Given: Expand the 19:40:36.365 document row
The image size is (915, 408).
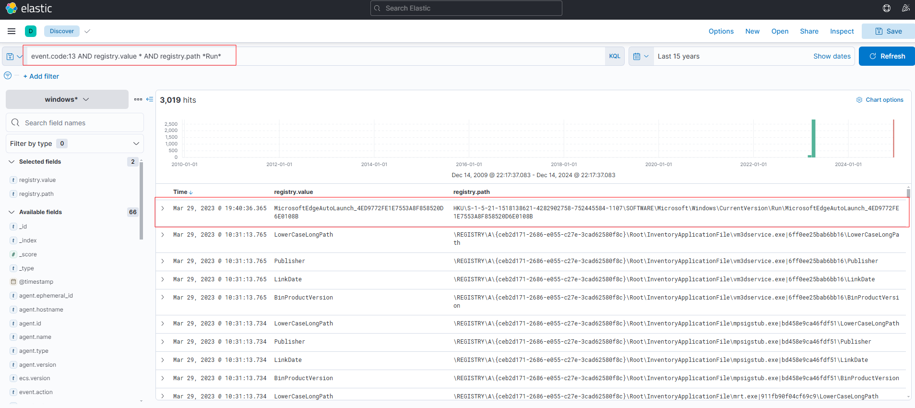Looking at the screenshot, I should click(x=163, y=208).
